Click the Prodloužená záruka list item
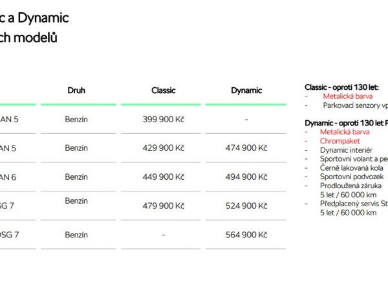 point(352,186)
